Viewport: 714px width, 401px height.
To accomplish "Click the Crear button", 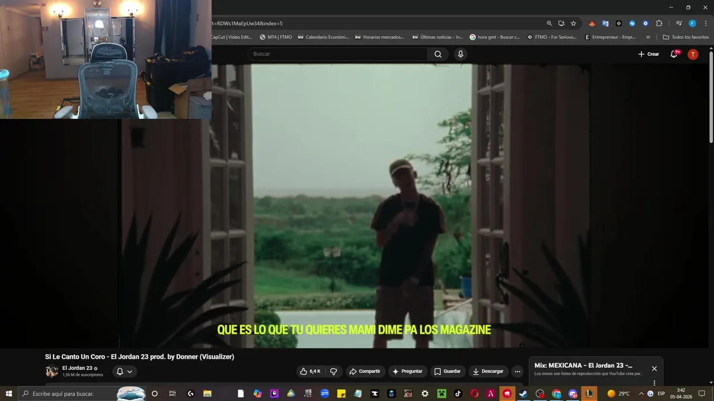I will 649,54.
